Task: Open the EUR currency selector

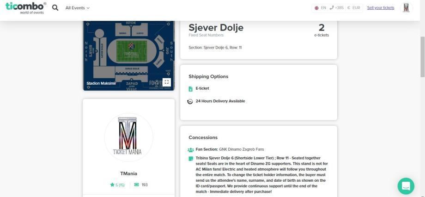Action: pyautogui.click(x=353, y=8)
